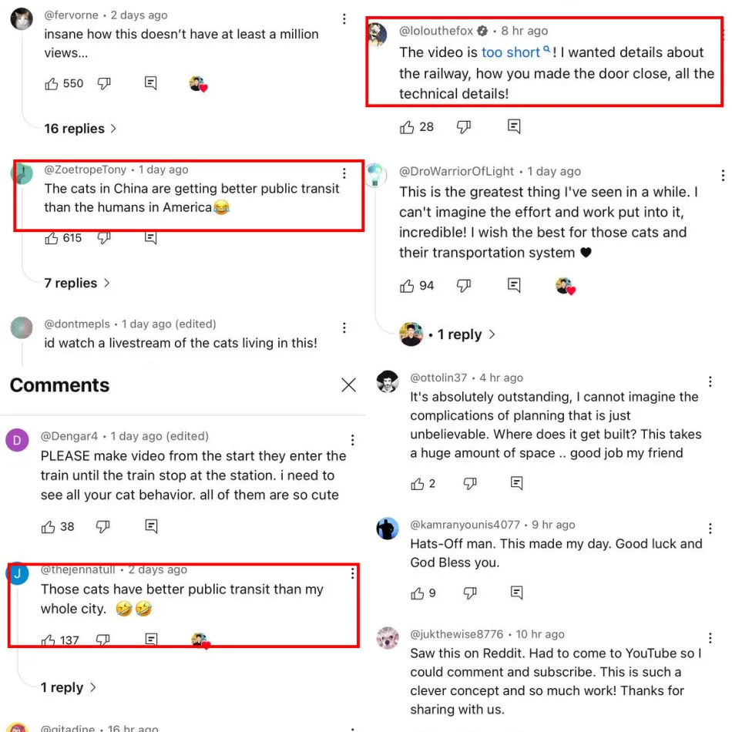Open the @Dengar4 profile avatar

tap(17, 440)
